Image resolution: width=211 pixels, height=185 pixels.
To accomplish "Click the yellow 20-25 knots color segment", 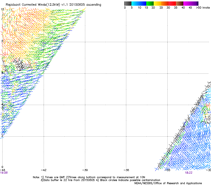I will pyautogui.click(x=157, y=3).
